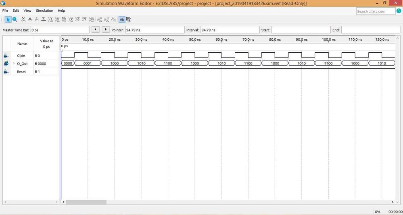Toggle the Snap to Grid icon
403x215 pixels.
pos(122,19)
